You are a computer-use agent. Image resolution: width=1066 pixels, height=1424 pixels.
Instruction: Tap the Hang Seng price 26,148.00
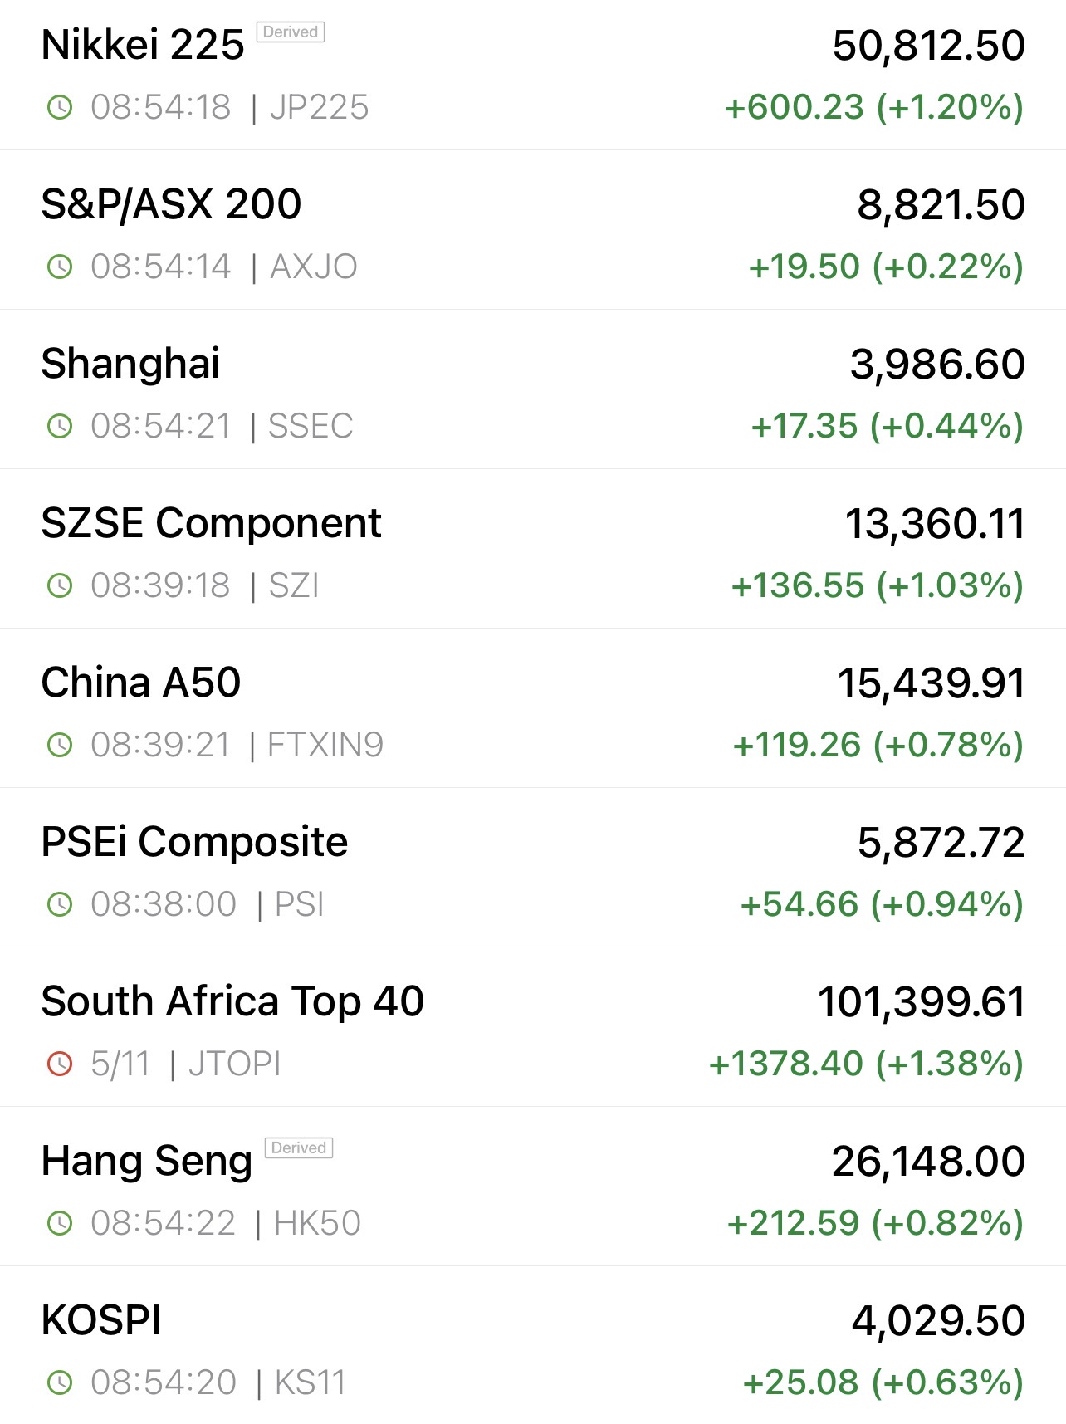928,1161
